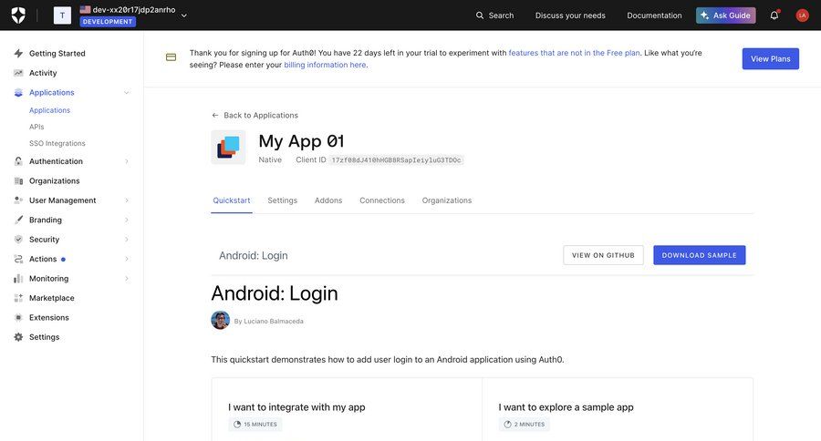Click the Organizations building icon
Image resolution: width=821 pixels, height=441 pixels.
click(x=18, y=181)
